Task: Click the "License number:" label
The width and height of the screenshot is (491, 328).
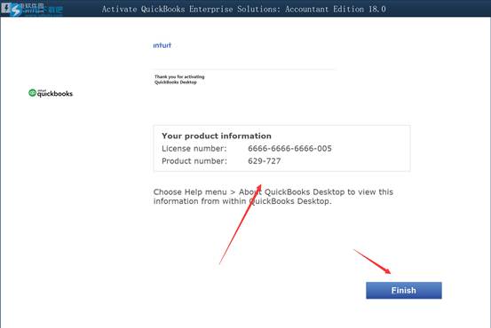Action: pos(194,149)
